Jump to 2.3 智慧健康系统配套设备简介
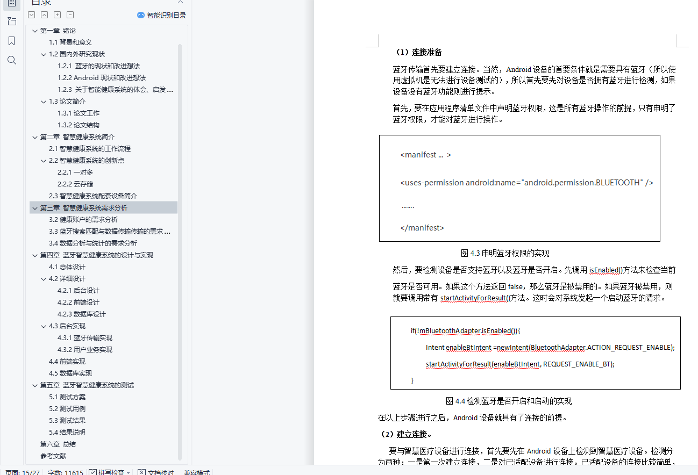This screenshot has width=698, height=475. (x=93, y=196)
